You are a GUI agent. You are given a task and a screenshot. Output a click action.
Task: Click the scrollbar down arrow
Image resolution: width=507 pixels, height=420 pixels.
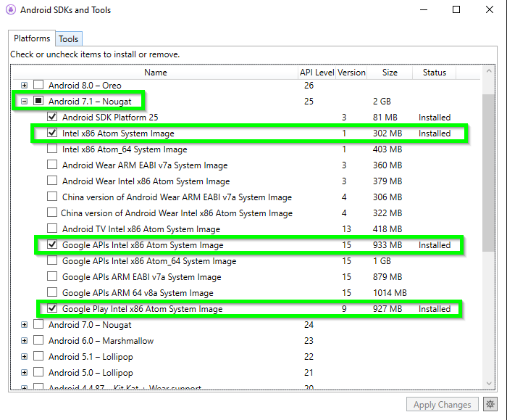click(x=489, y=384)
